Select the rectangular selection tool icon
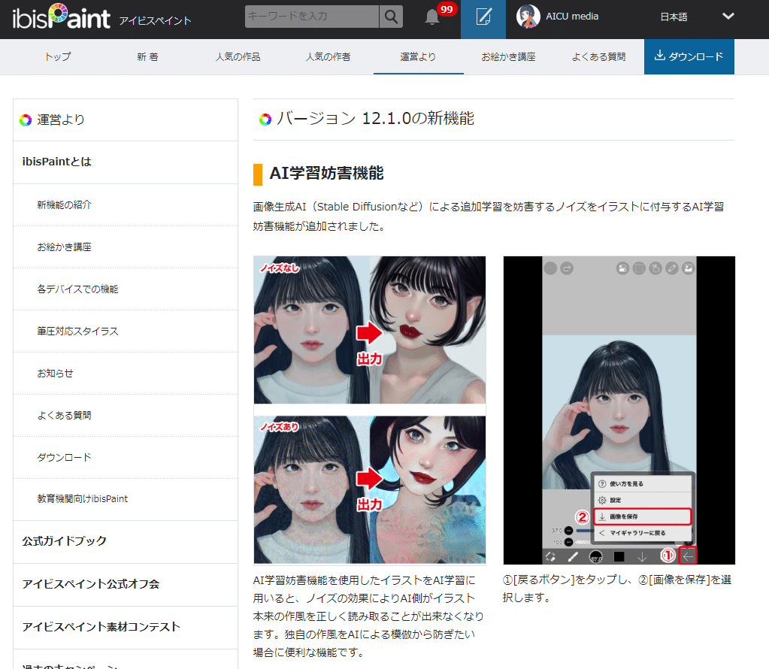The image size is (769, 669). tap(639, 268)
